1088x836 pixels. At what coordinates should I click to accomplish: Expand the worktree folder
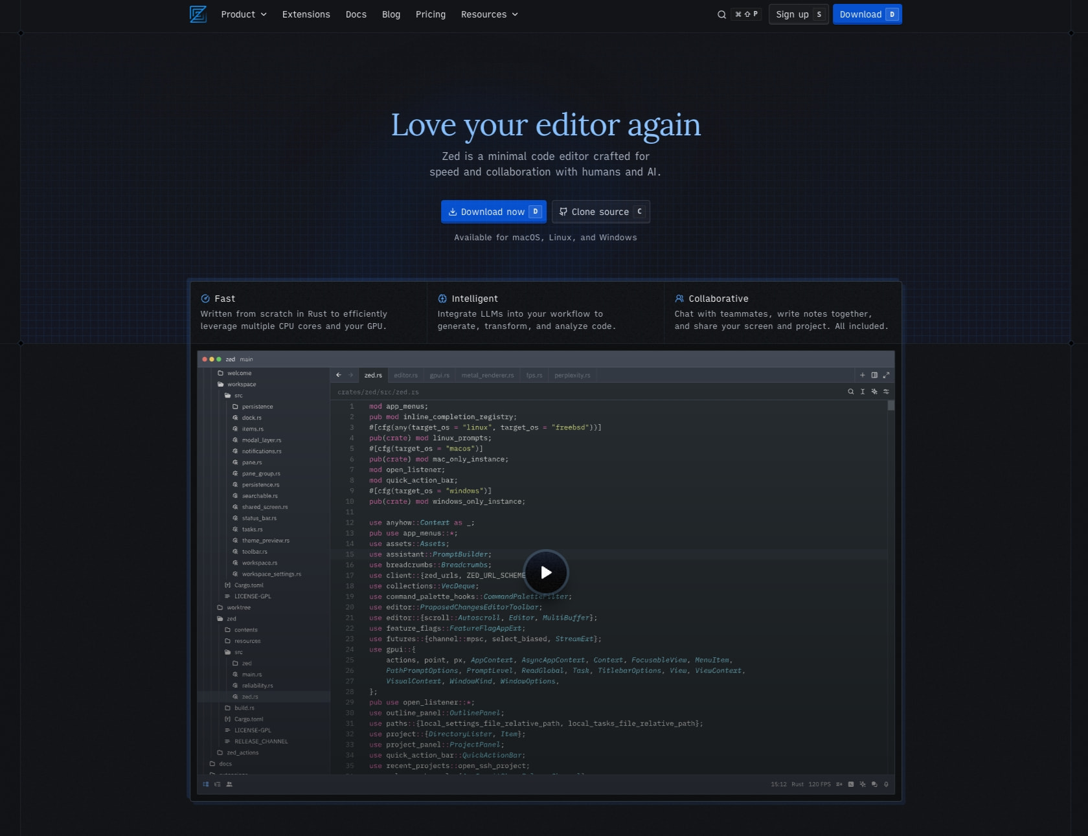tap(234, 607)
